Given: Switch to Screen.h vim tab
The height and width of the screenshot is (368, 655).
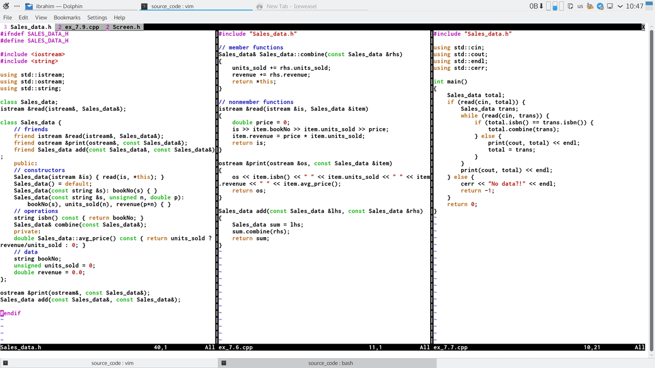Looking at the screenshot, I should (x=126, y=27).
